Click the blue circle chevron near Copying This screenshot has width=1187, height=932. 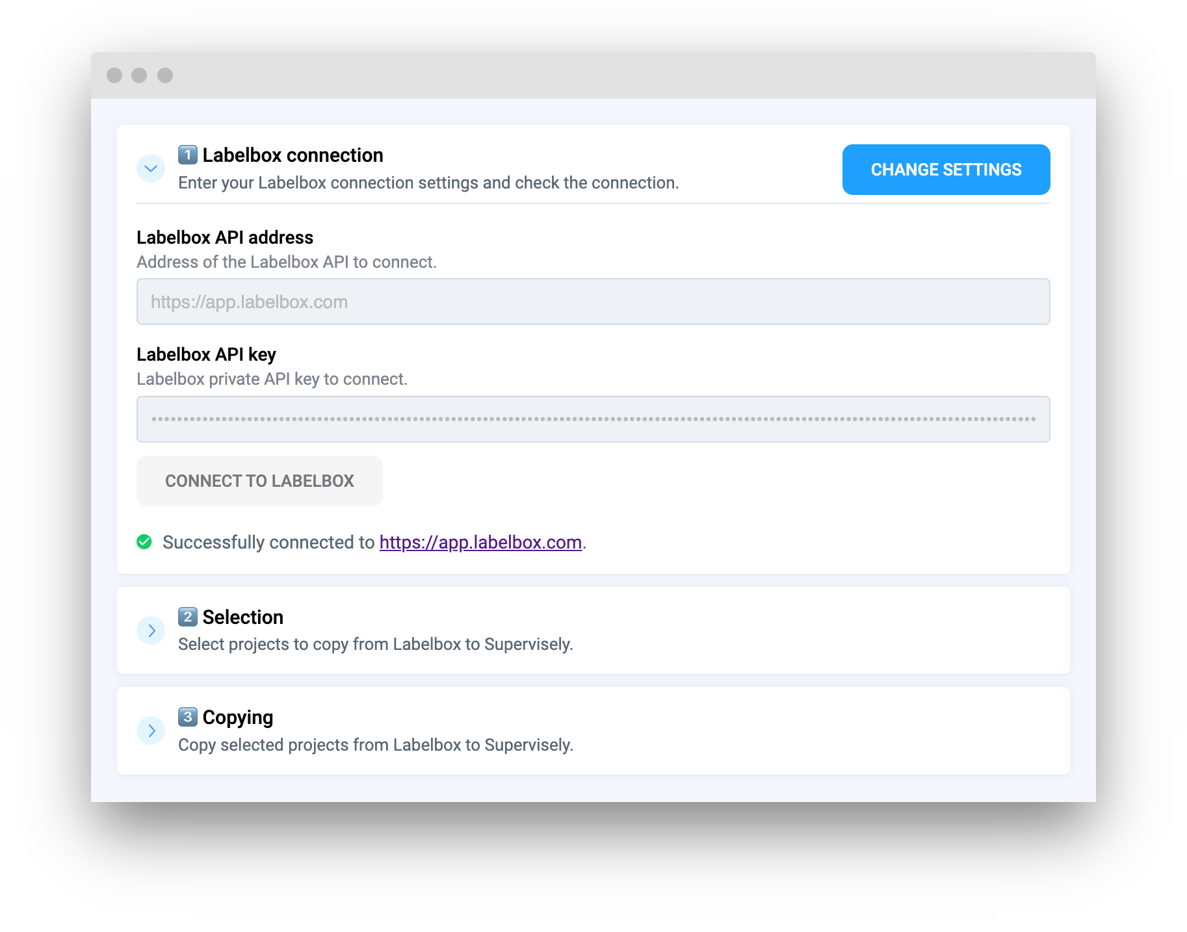point(151,731)
